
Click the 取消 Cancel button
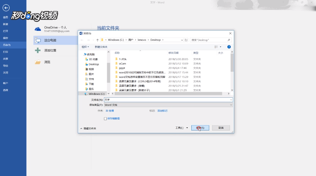pyautogui.click(x=221, y=128)
